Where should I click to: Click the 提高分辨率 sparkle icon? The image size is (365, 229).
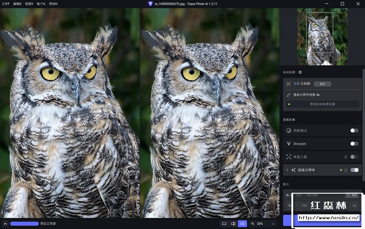(293, 170)
